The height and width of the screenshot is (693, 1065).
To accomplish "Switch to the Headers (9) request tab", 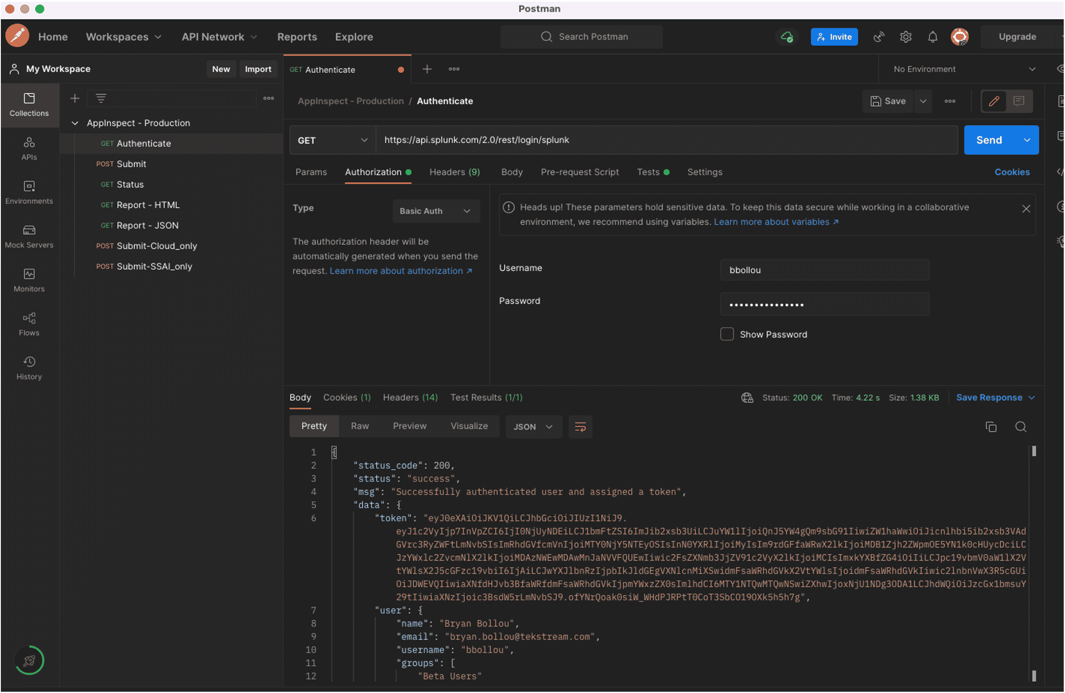I will (455, 172).
